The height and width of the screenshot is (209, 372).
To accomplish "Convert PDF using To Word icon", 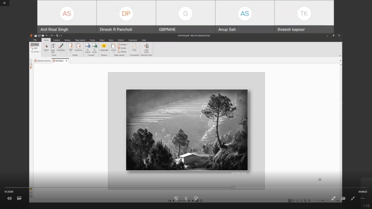I will (88, 46).
